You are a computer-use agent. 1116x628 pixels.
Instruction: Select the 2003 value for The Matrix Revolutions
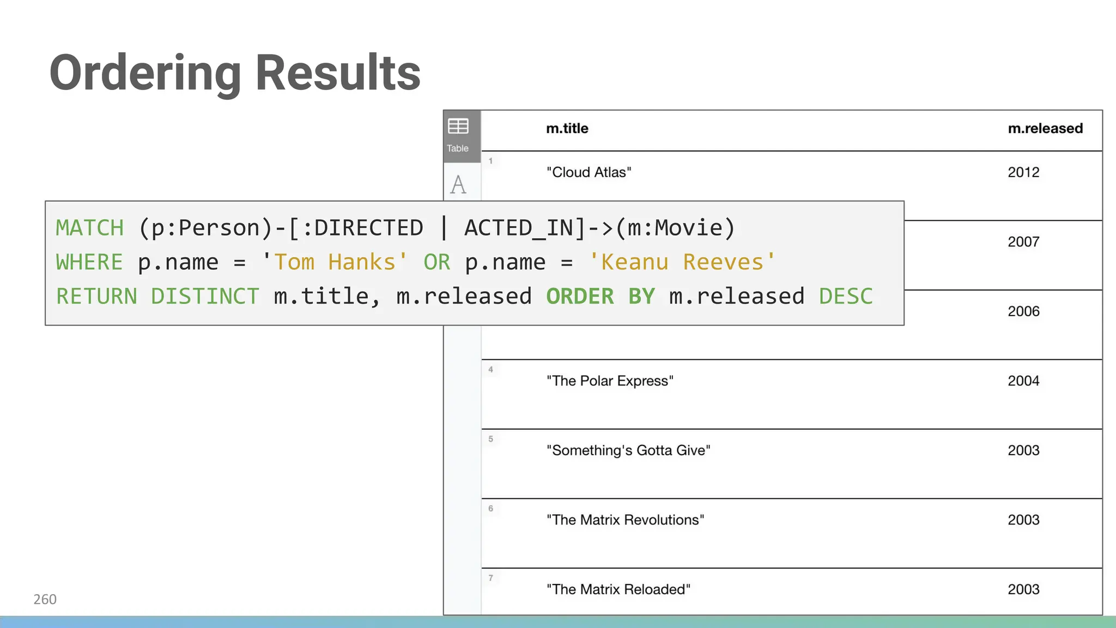tap(1023, 520)
